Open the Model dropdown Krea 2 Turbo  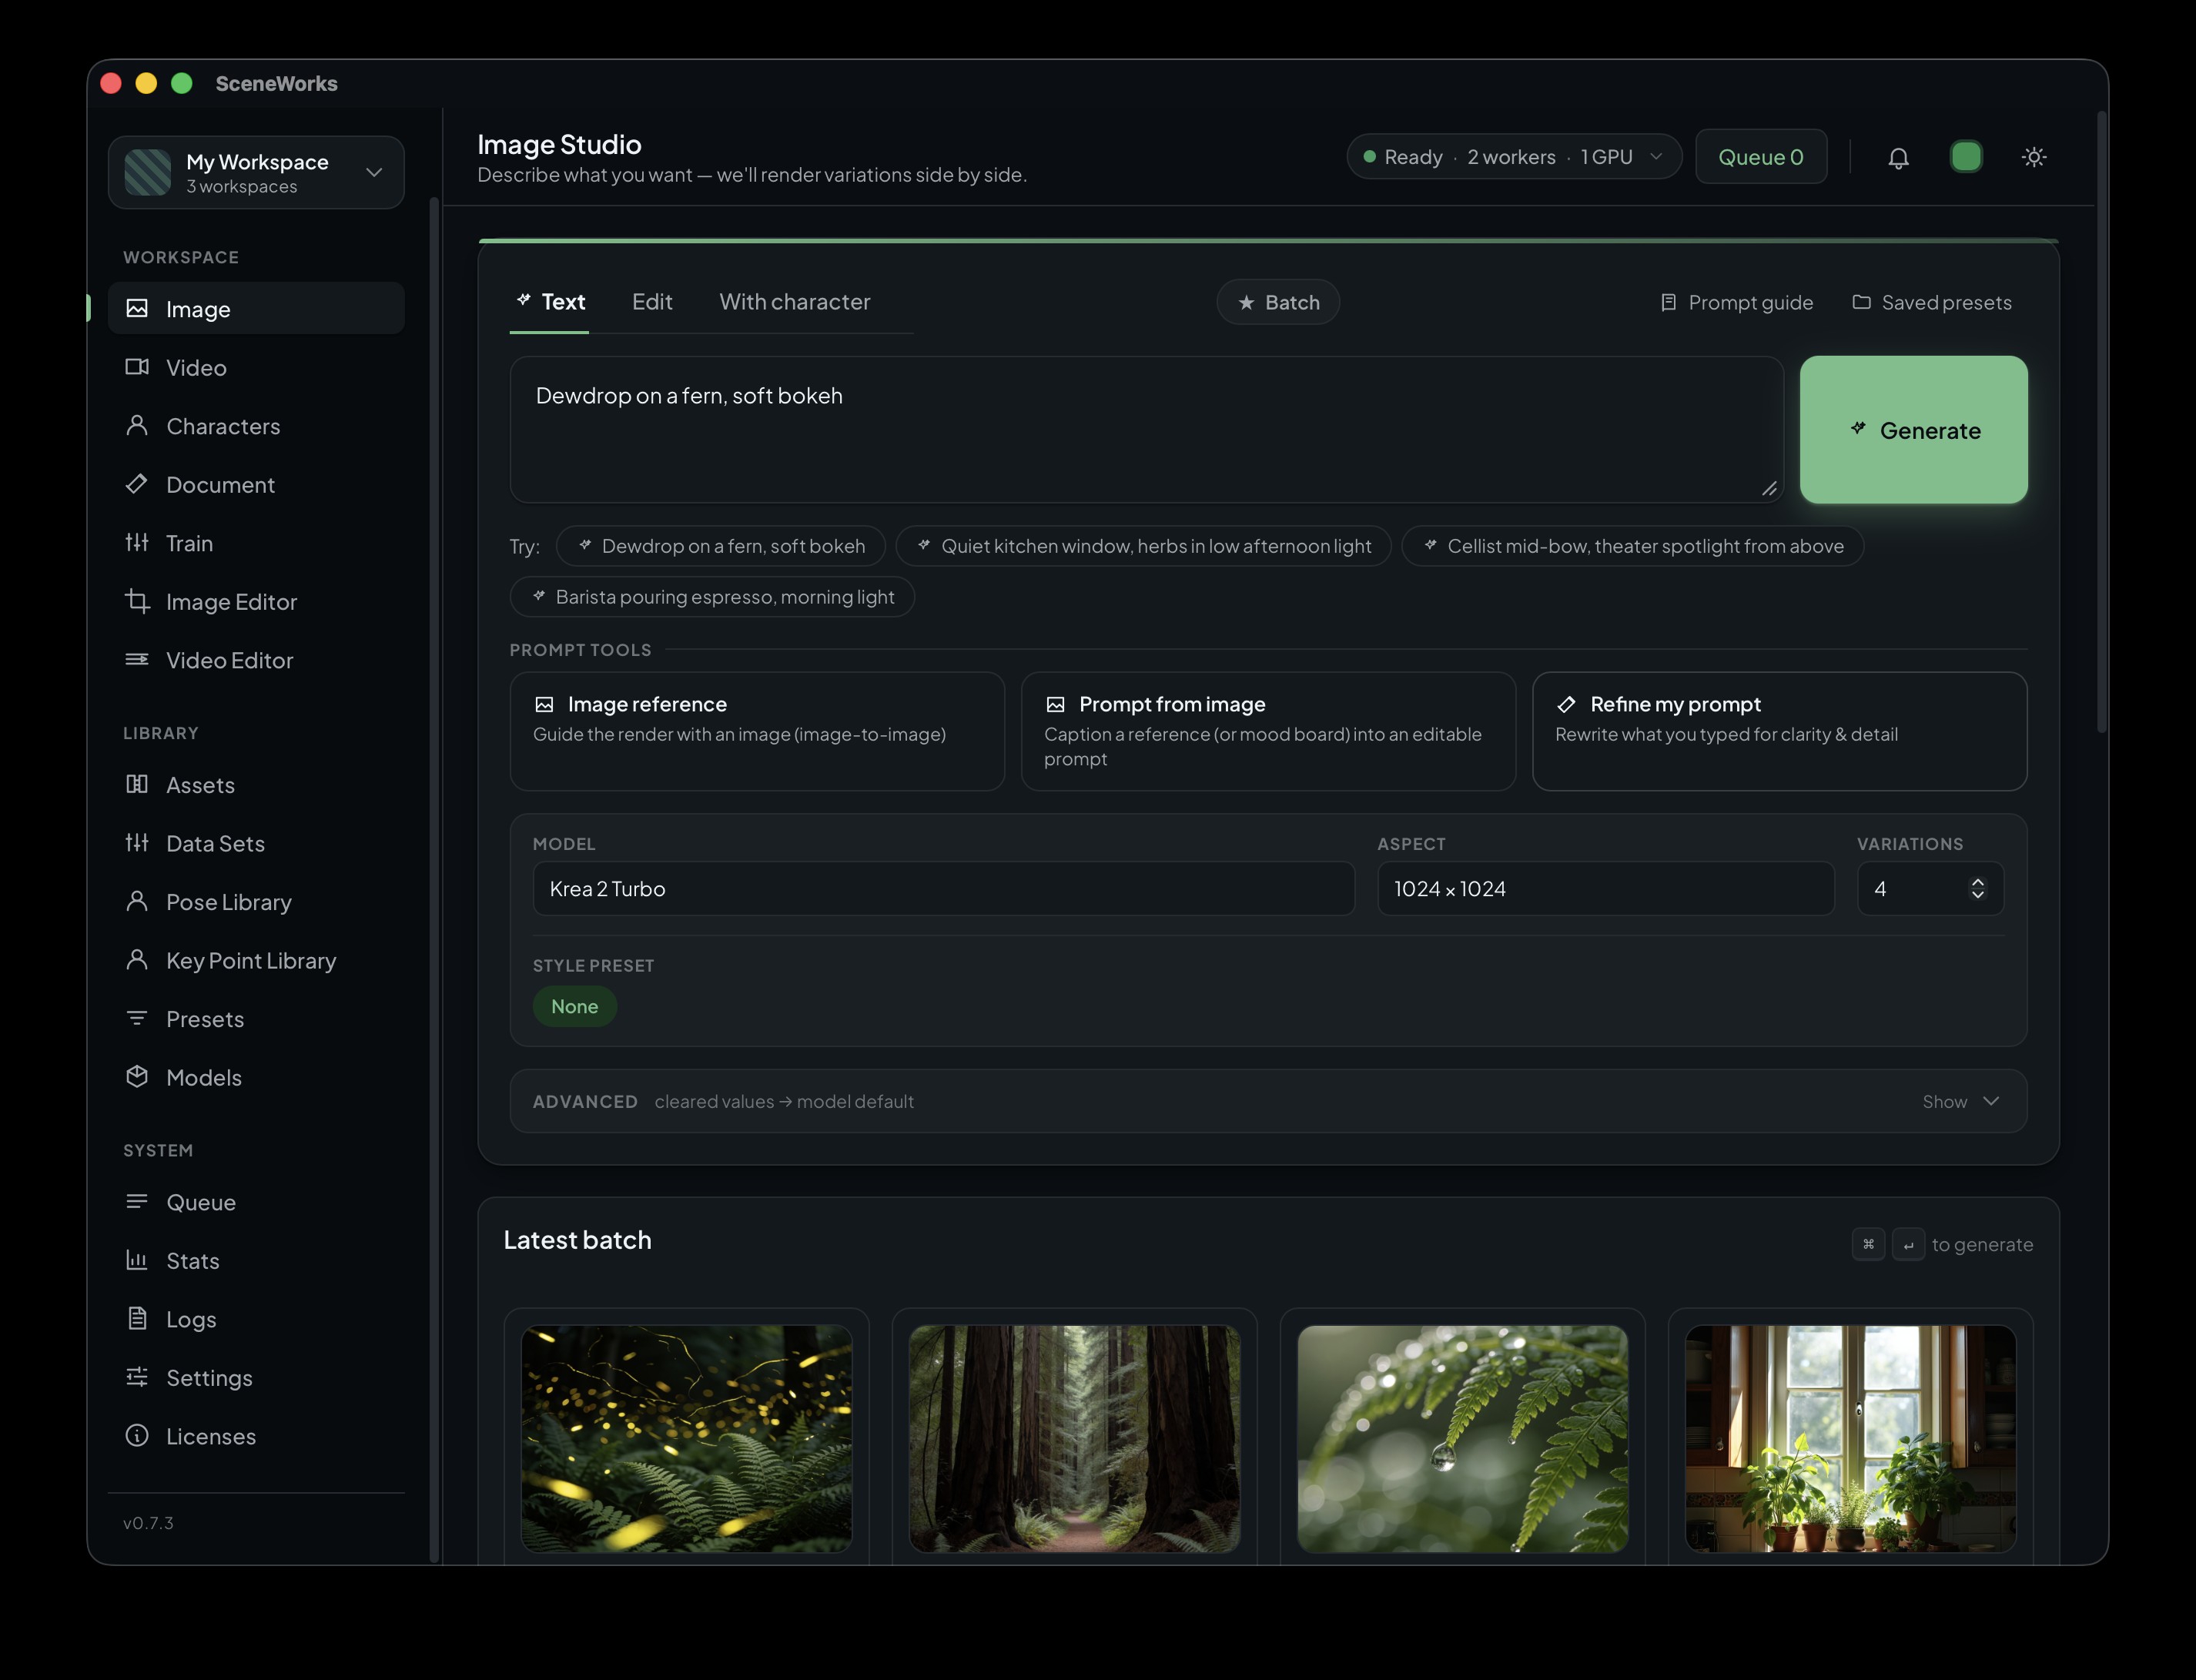pos(944,889)
